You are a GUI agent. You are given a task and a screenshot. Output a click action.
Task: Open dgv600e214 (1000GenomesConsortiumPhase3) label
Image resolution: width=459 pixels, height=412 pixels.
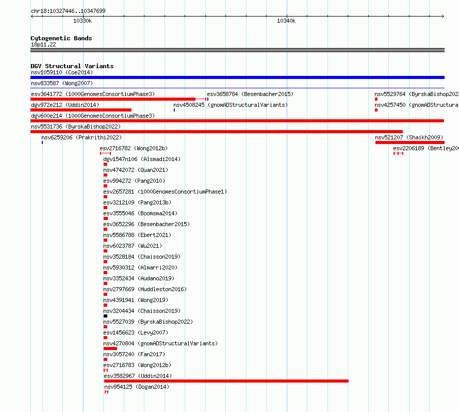click(93, 116)
